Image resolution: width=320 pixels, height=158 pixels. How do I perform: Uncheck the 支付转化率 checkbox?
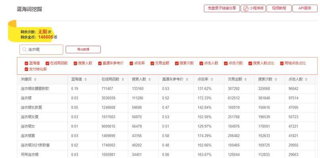pos(26,70)
